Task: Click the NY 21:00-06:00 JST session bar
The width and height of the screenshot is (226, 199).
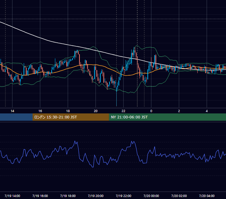Action: tap(167, 117)
